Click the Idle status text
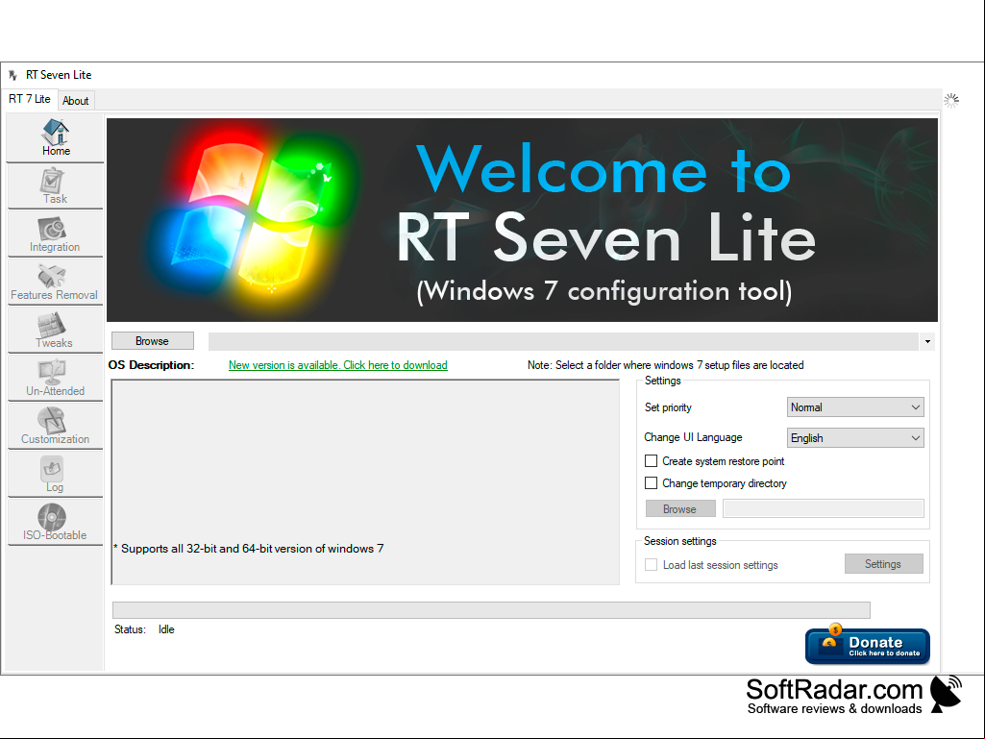985x739 pixels. [166, 629]
